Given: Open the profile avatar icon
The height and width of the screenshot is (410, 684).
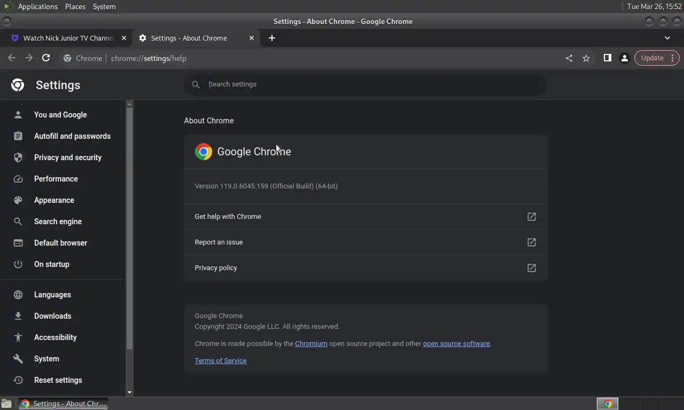Looking at the screenshot, I should pyautogui.click(x=624, y=58).
